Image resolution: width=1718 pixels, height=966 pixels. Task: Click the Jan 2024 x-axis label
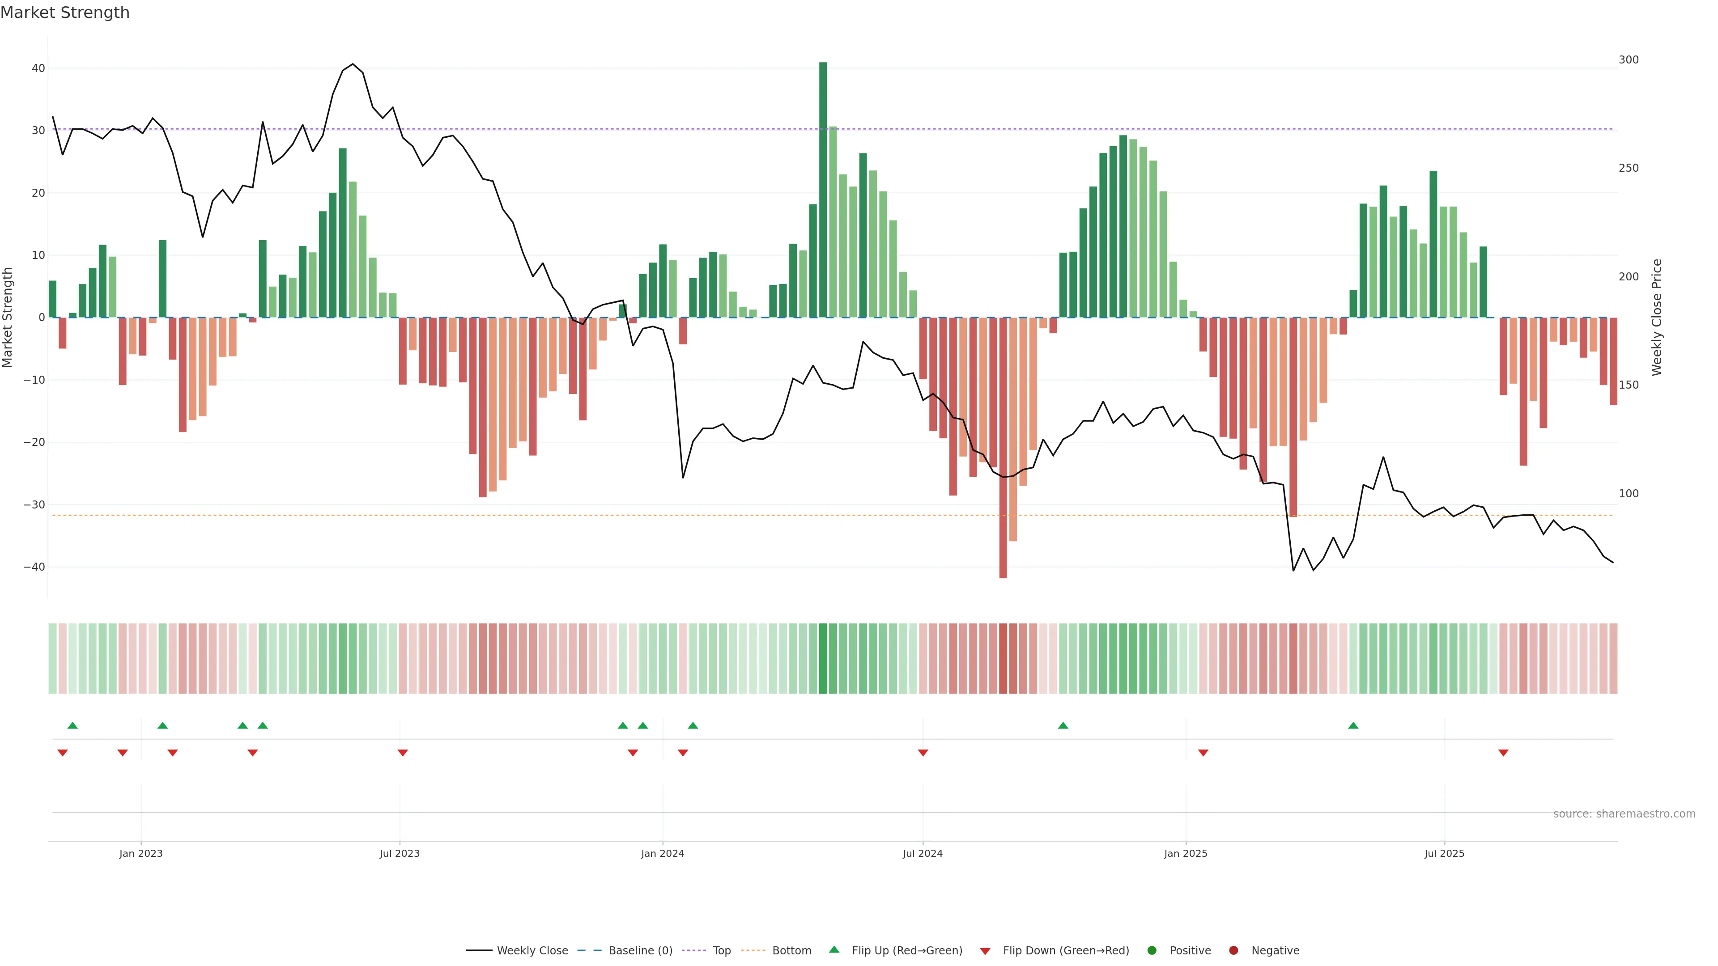coord(662,853)
